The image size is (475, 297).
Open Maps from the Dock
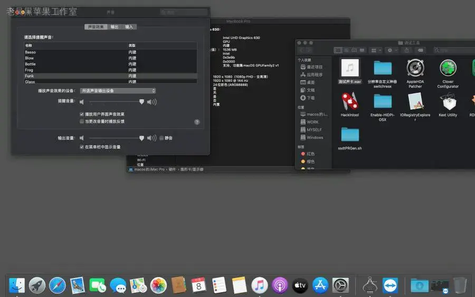pyautogui.click(x=138, y=285)
